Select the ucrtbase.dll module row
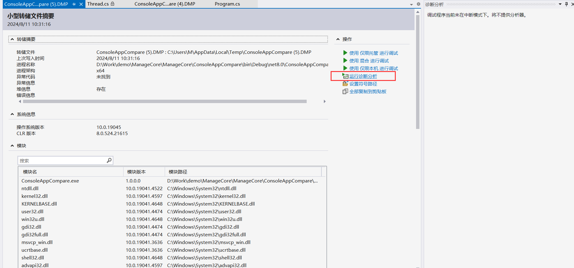The height and width of the screenshot is (268, 574). pyautogui.click(x=172, y=250)
